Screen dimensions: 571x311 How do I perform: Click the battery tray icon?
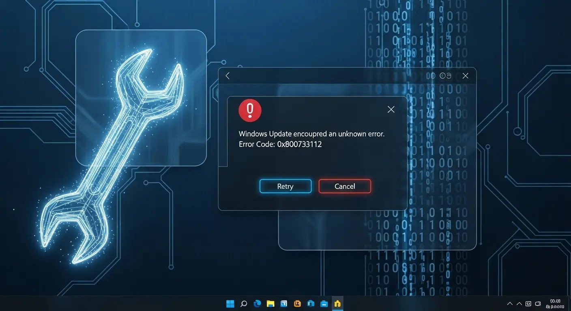pos(538,303)
